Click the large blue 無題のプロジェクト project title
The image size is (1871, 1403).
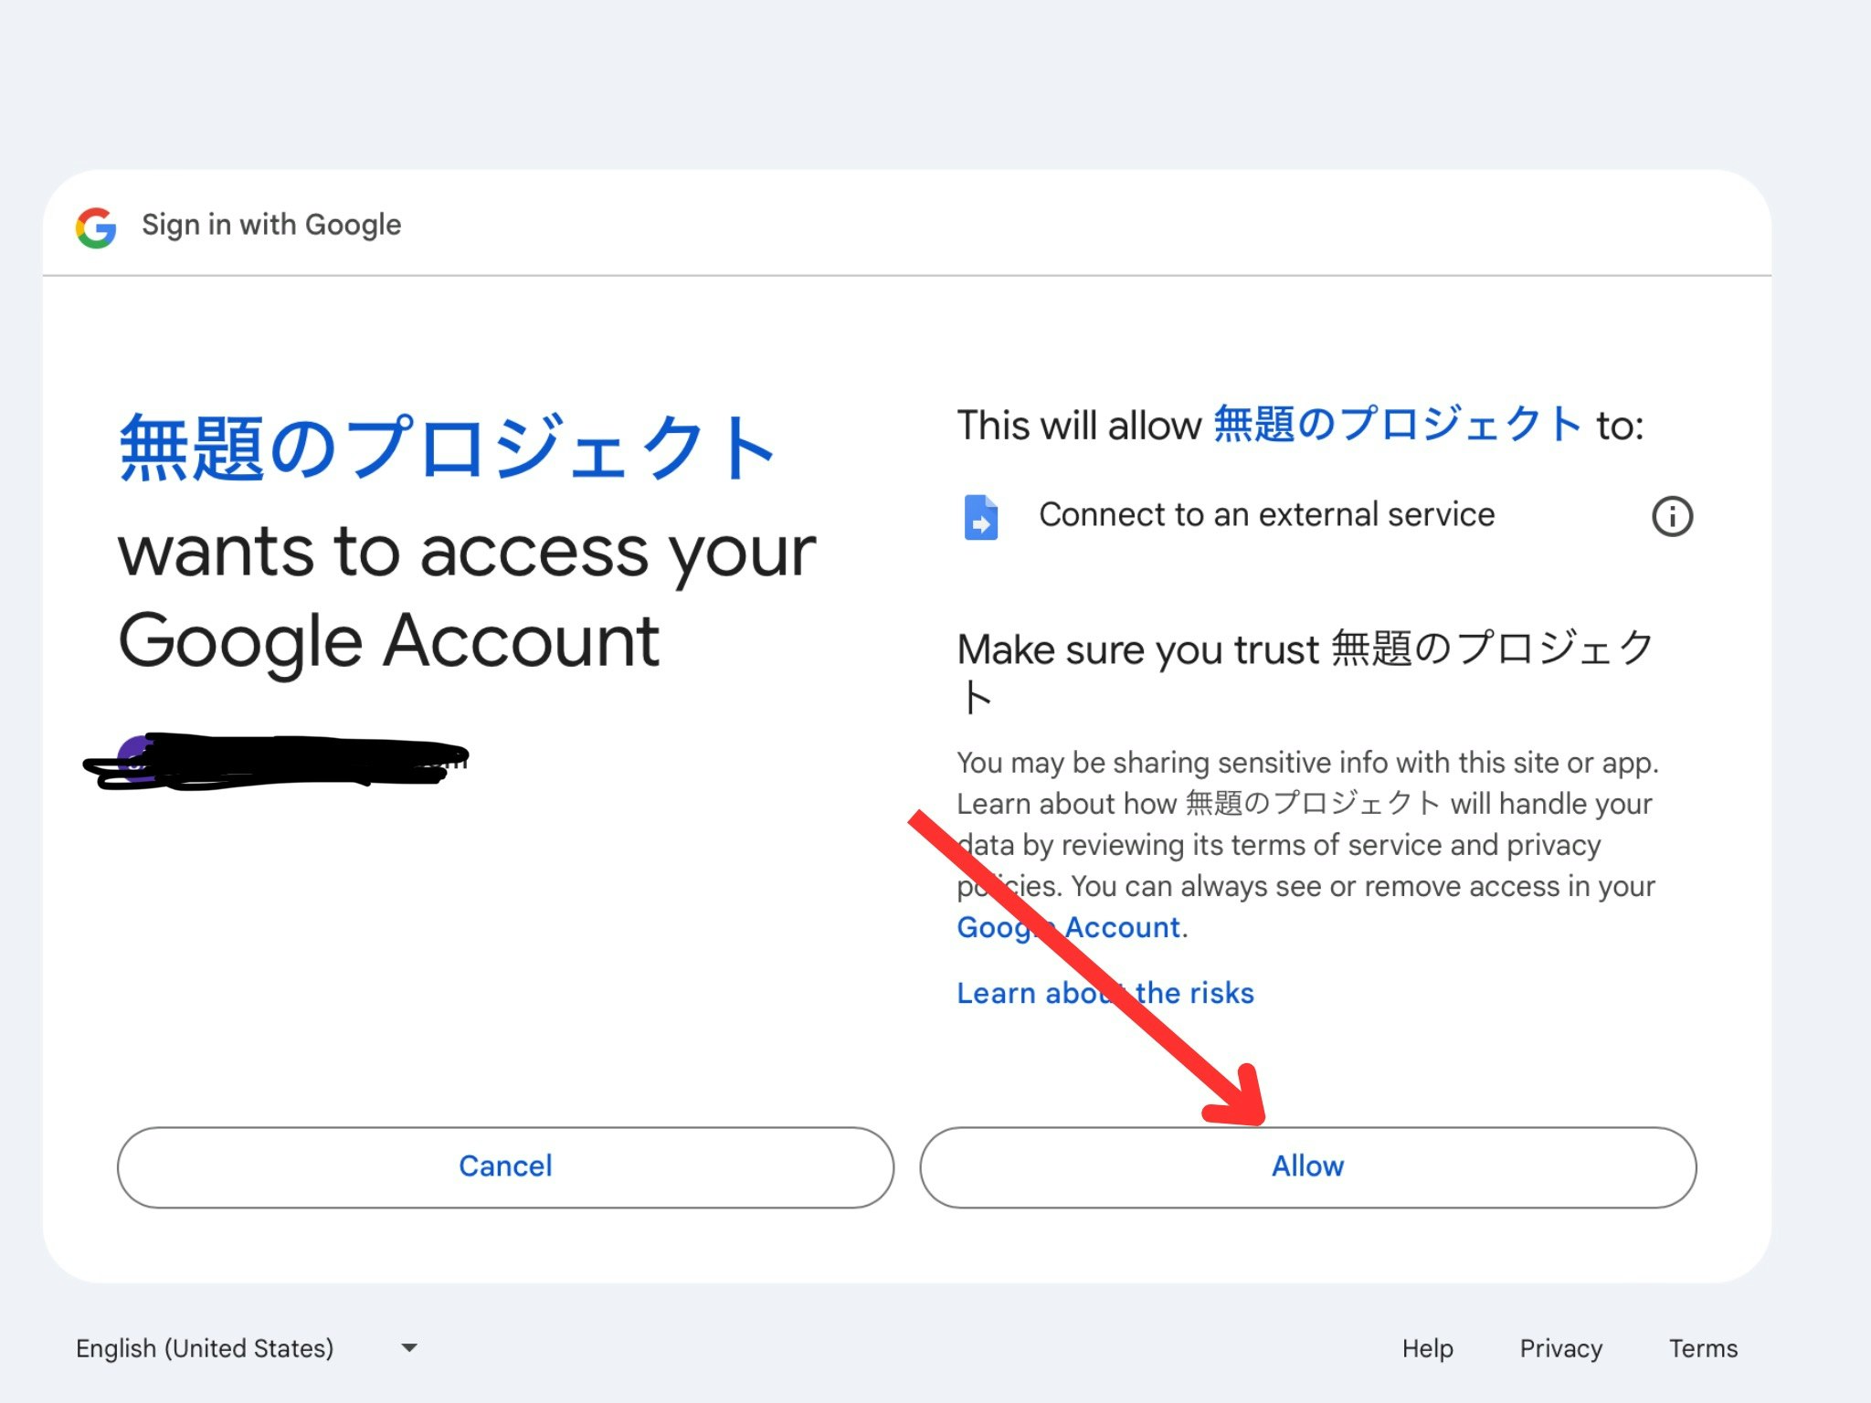pyautogui.click(x=446, y=448)
